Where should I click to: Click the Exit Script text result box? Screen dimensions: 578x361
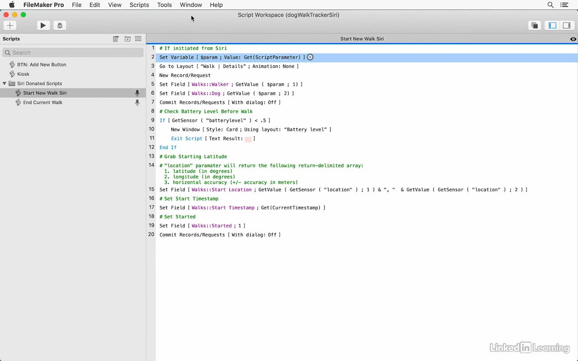coord(248,139)
